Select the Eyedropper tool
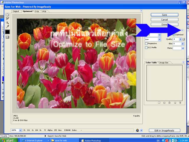This screenshot has width=189, height=142. [x=7, y=26]
